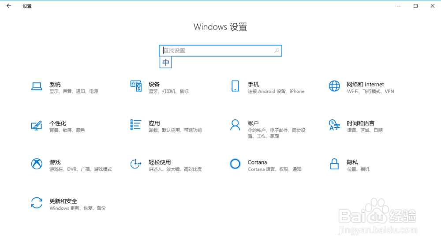Open the 个性化 paintbrush icon
Image resolution: width=441 pixels, height=245 pixels.
click(x=37, y=125)
